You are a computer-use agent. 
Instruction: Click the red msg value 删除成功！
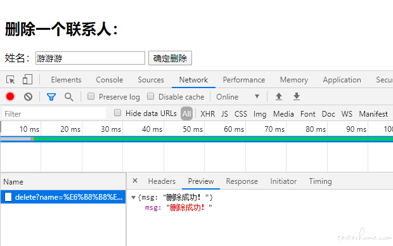(187, 207)
